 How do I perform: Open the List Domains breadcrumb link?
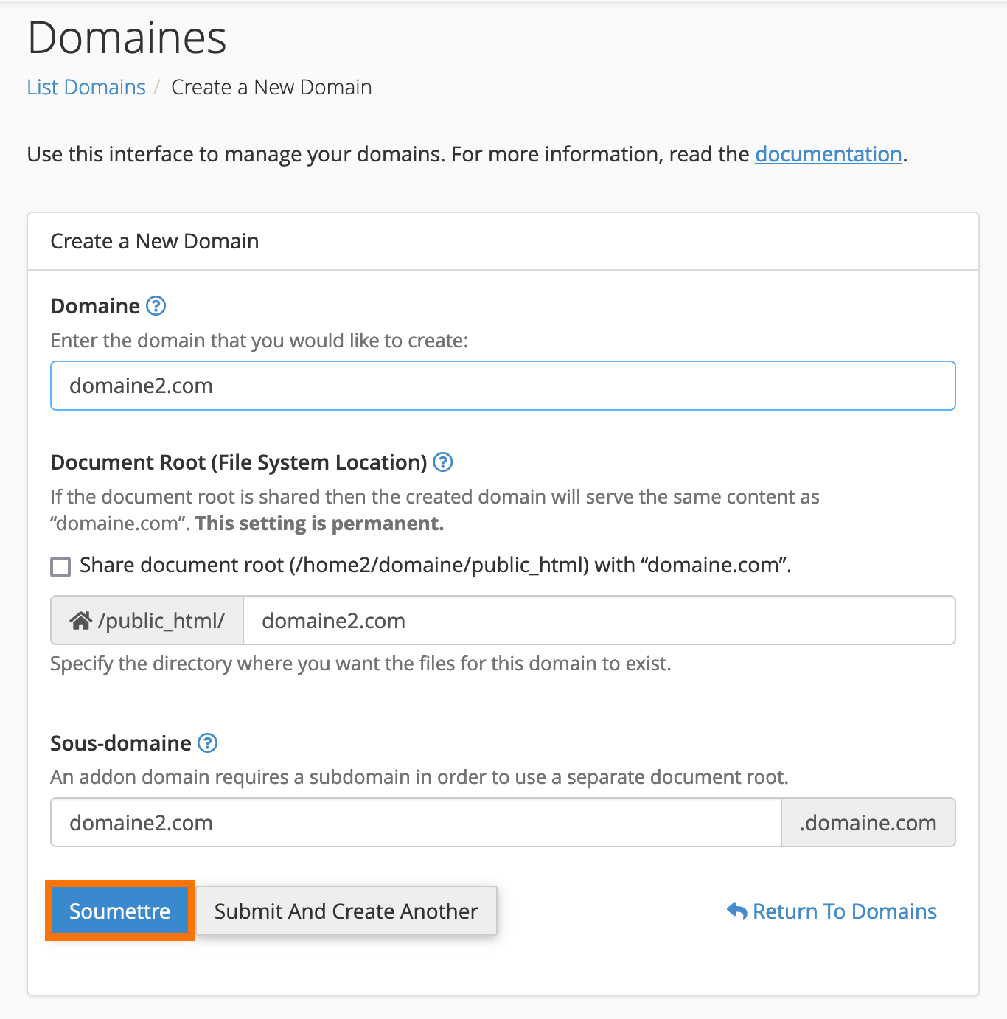click(x=86, y=87)
